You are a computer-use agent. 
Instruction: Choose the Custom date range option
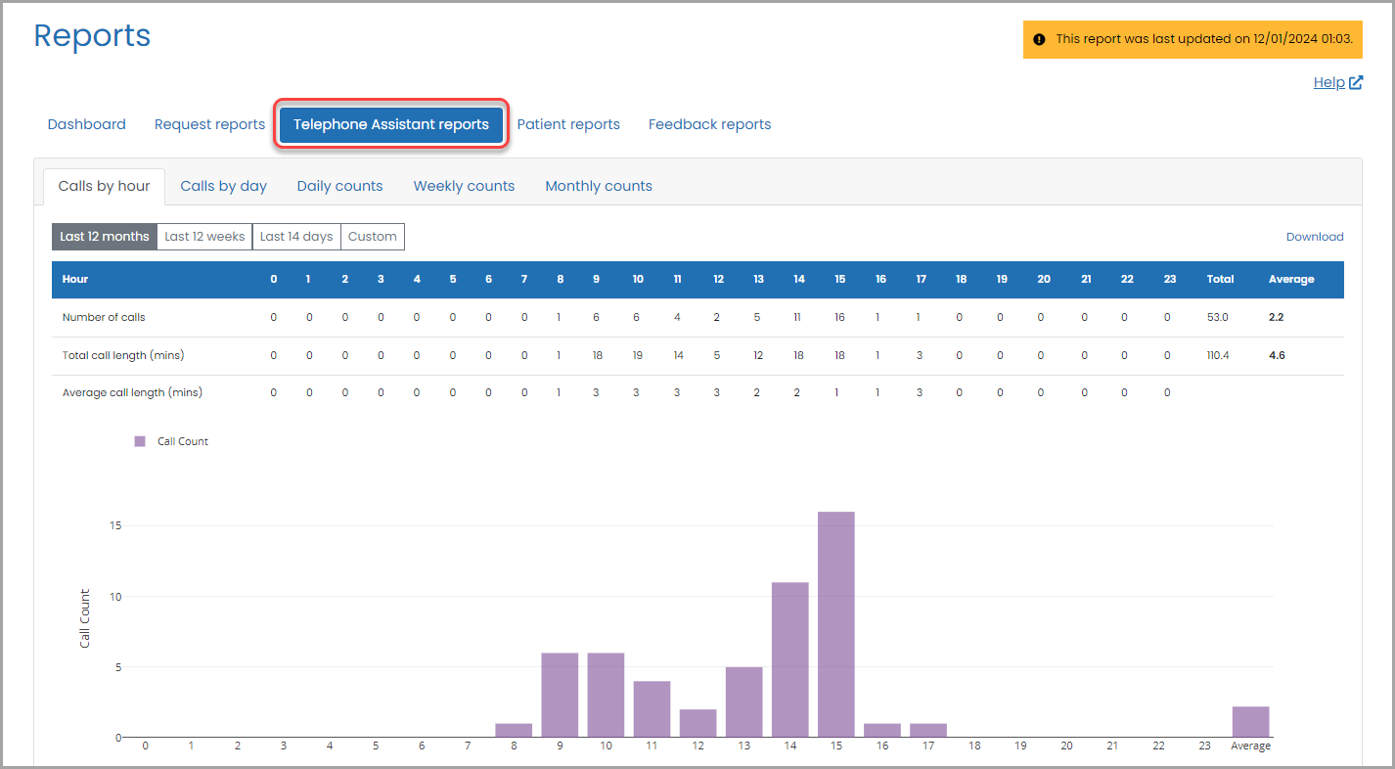coord(372,237)
